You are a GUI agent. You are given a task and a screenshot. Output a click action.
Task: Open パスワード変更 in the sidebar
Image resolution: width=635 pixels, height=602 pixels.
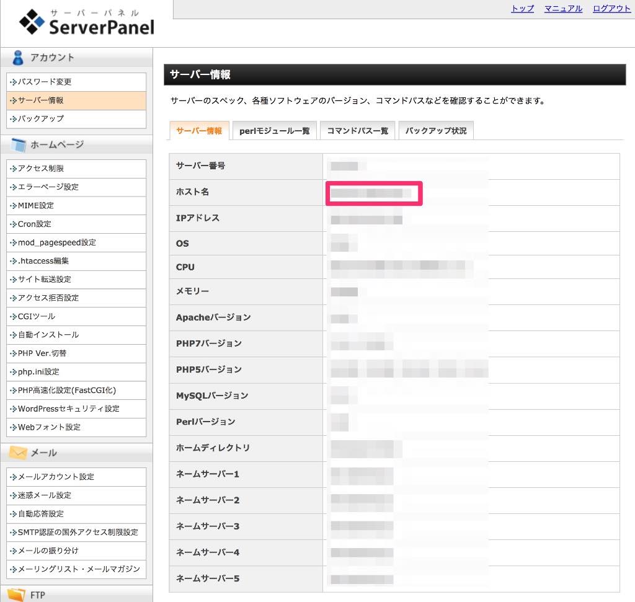point(45,82)
